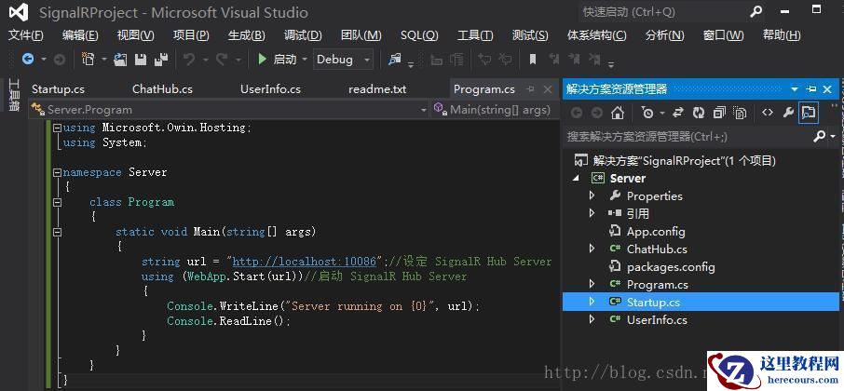Toggle the Preview Selected Items icon
844x391 pixels.
click(809, 113)
